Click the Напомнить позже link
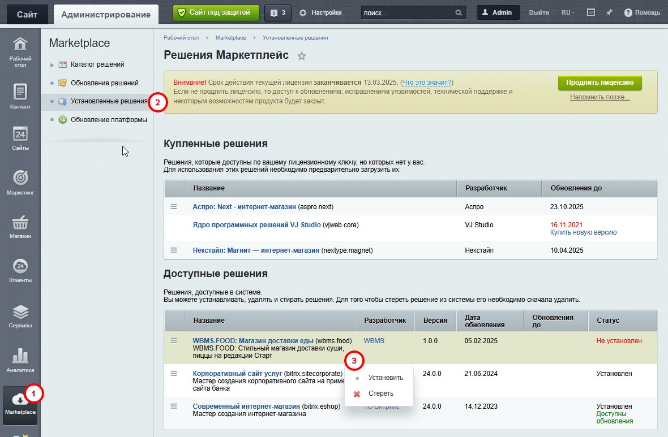The image size is (668, 437). (x=600, y=97)
